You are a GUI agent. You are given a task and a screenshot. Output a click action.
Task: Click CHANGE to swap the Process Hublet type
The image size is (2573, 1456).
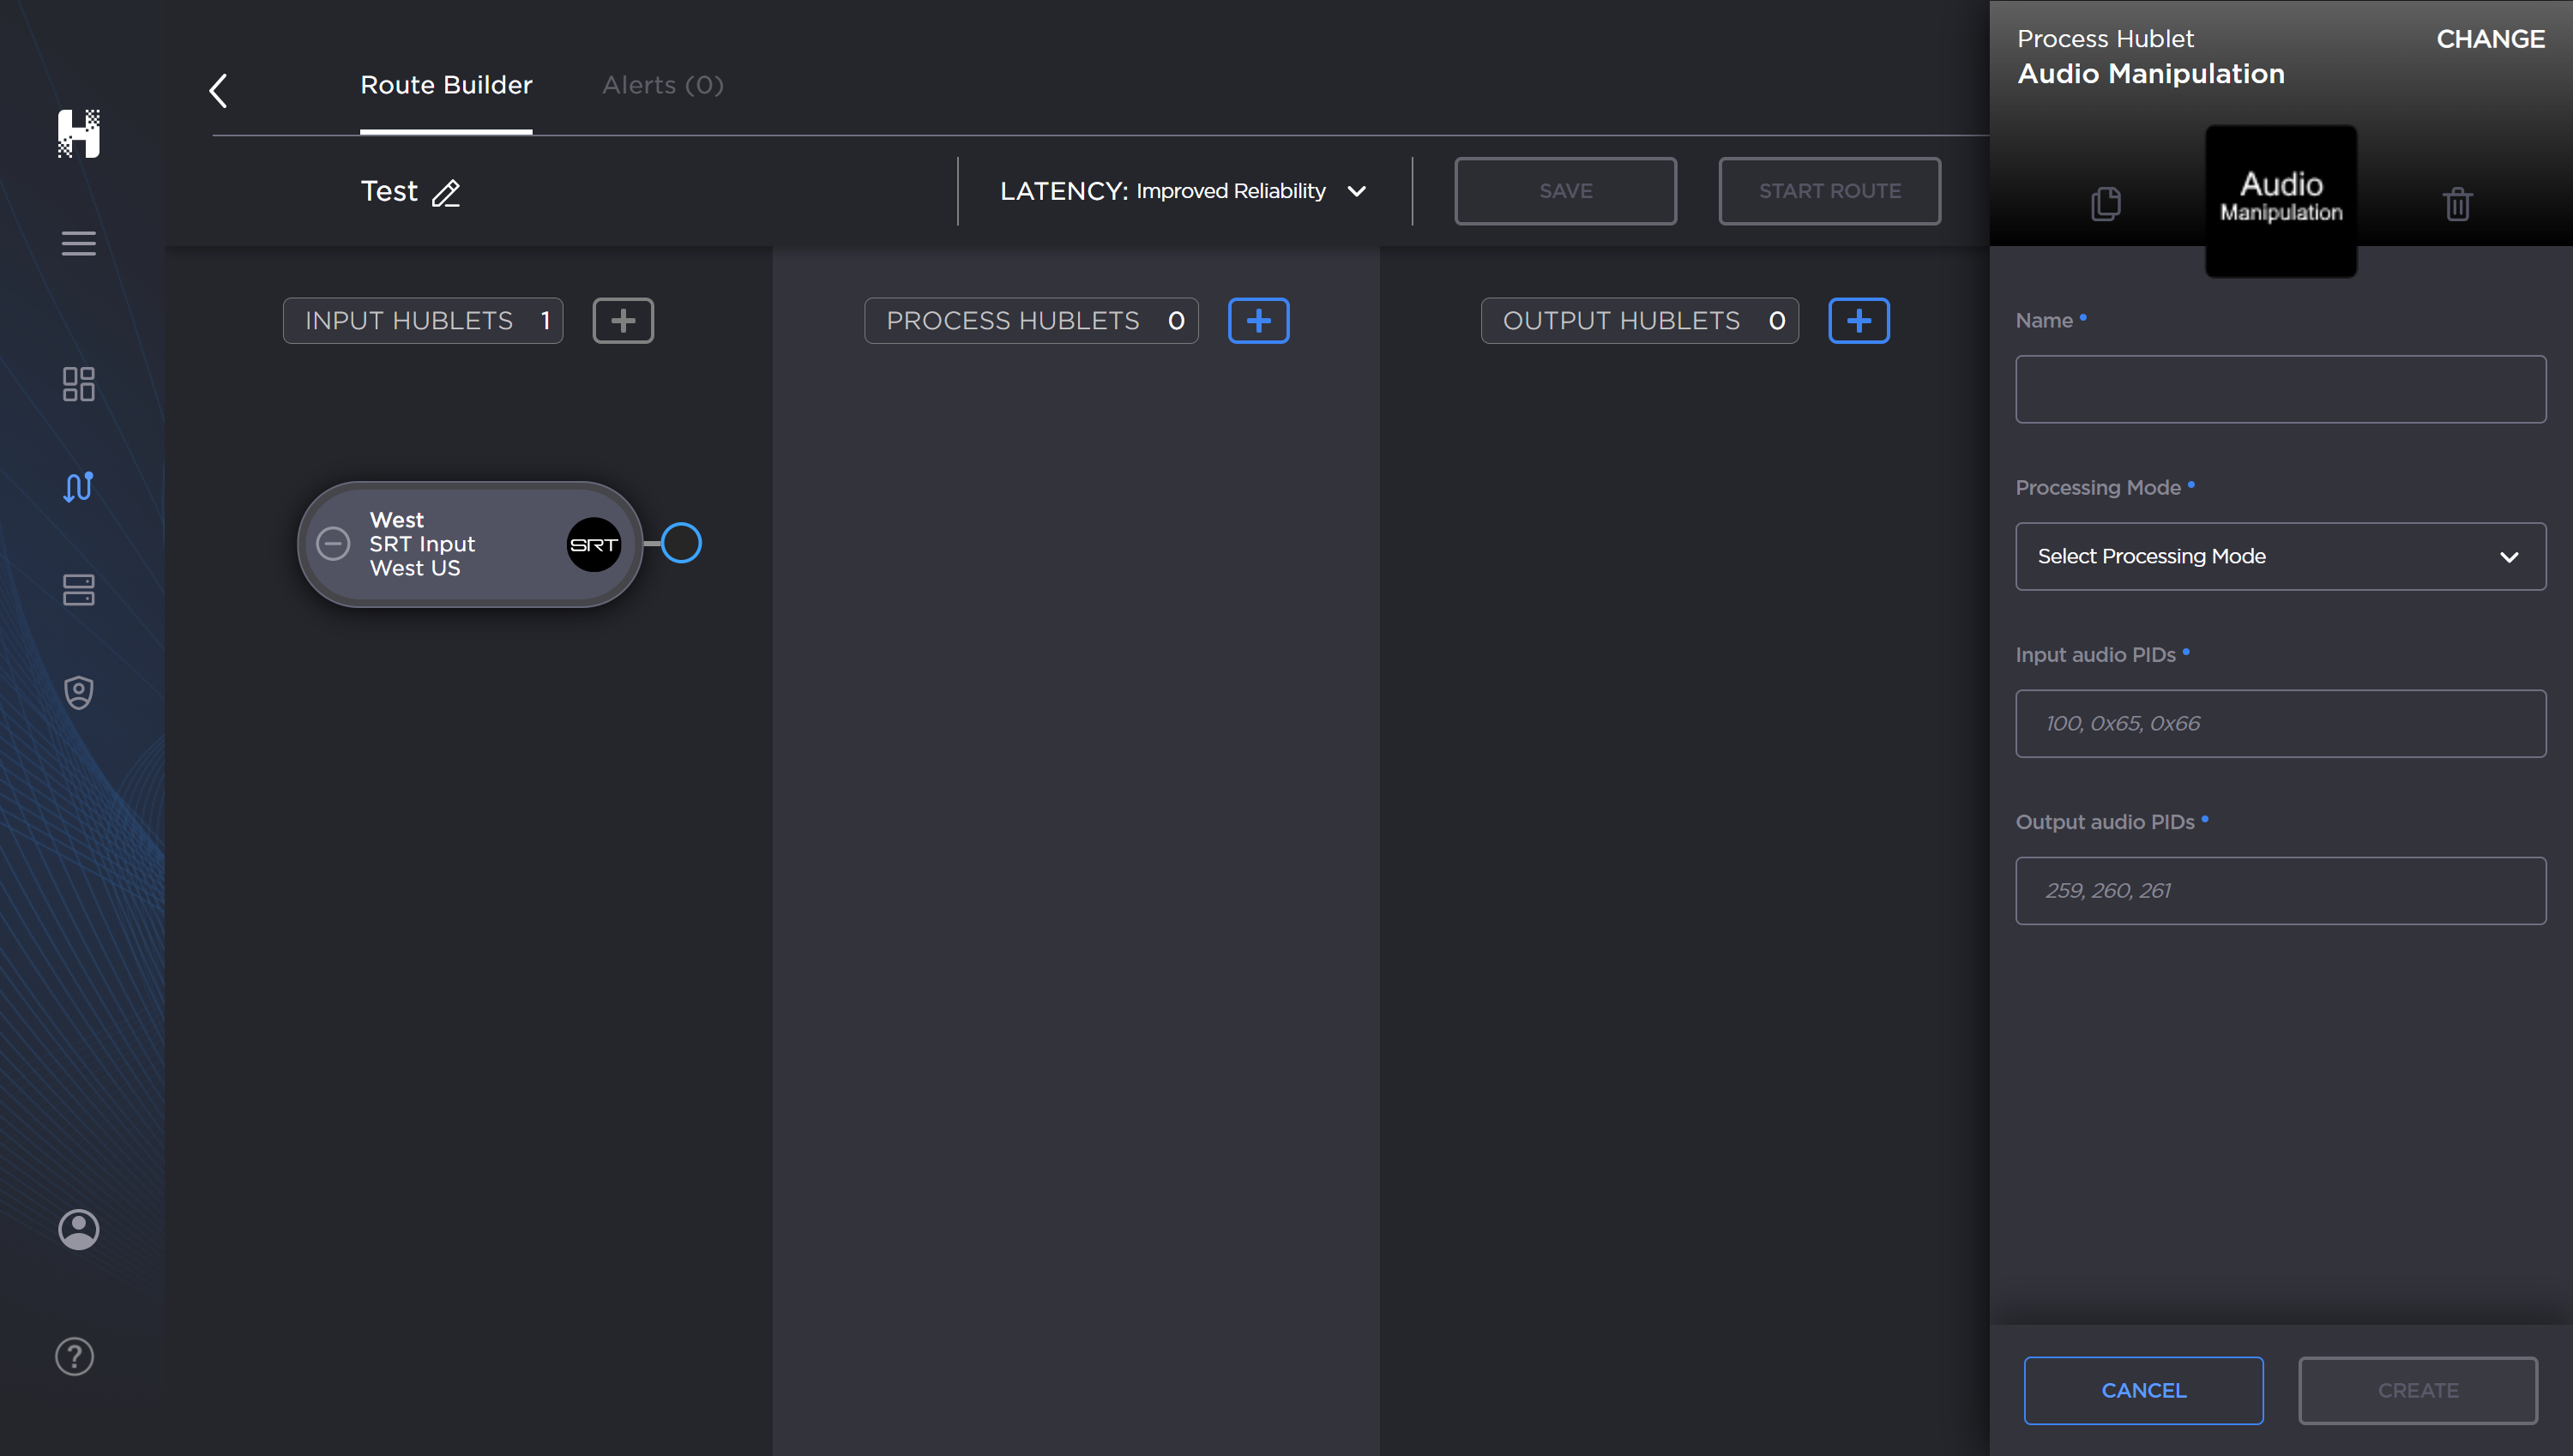click(x=2489, y=39)
